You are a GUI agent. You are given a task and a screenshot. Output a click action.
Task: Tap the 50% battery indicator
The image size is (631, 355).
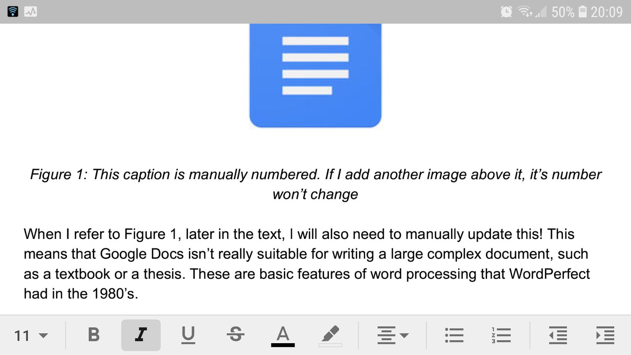[x=569, y=12]
